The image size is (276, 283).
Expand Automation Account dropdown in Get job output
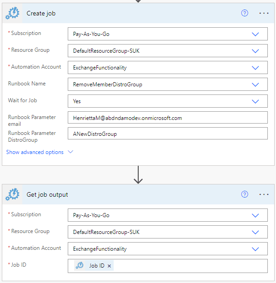click(x=255, y=249)
